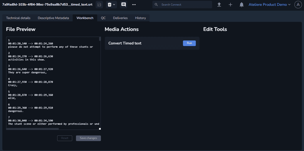304x151 pixels.
Task: Click timestamp '00:01:27,930 --> 00:01:28,870'
Action: [31, 82]
